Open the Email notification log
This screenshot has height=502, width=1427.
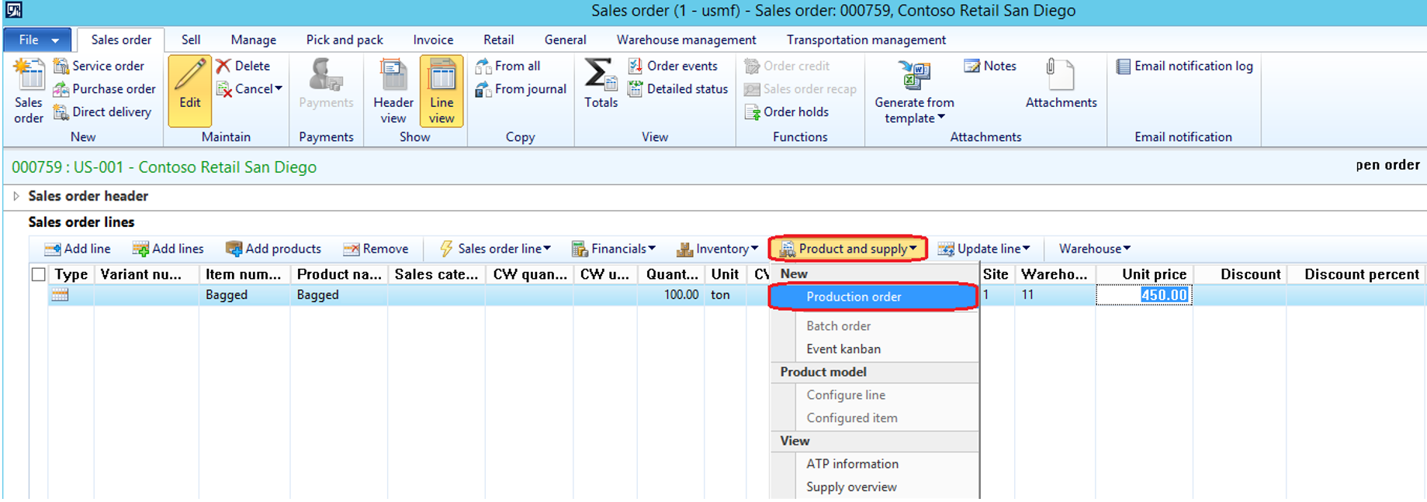pyautogui.click(x=1184, y=66)
